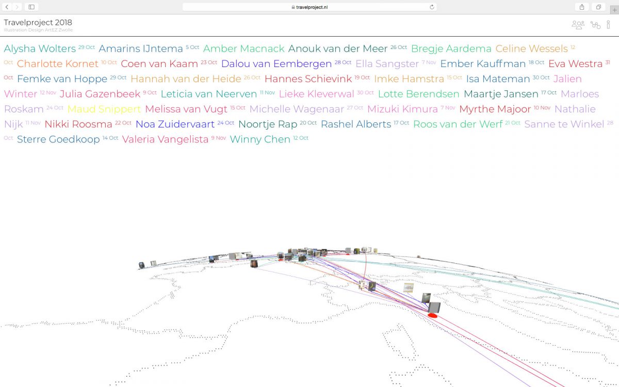The image size is (619, 387).
Task: Open the info icon in header
Action: [x=609, y=25]
